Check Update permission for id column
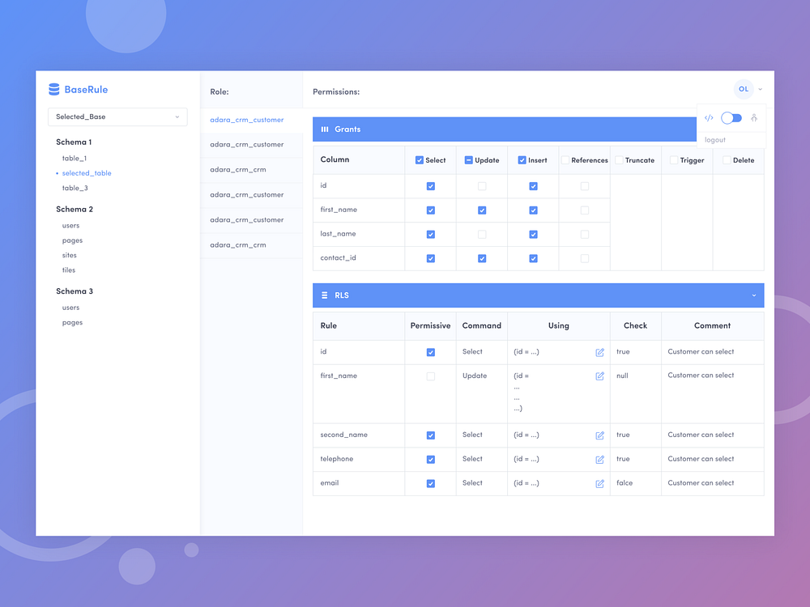The height and width of the screenshot is (607, 810). click(x=482, y=186)
